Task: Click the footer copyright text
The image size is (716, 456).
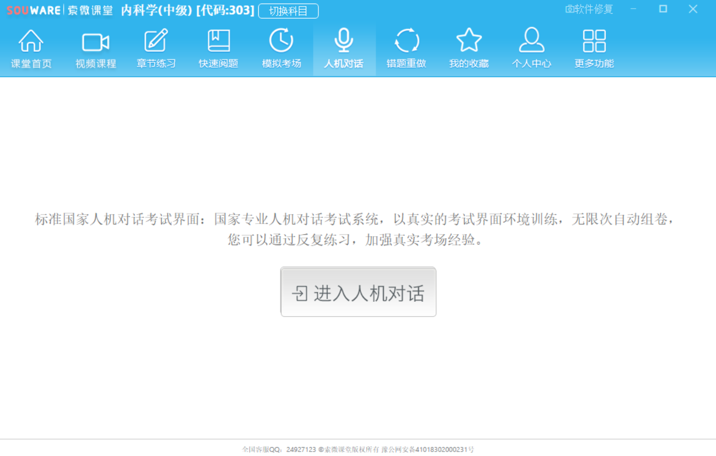Action: click(358, 449)
